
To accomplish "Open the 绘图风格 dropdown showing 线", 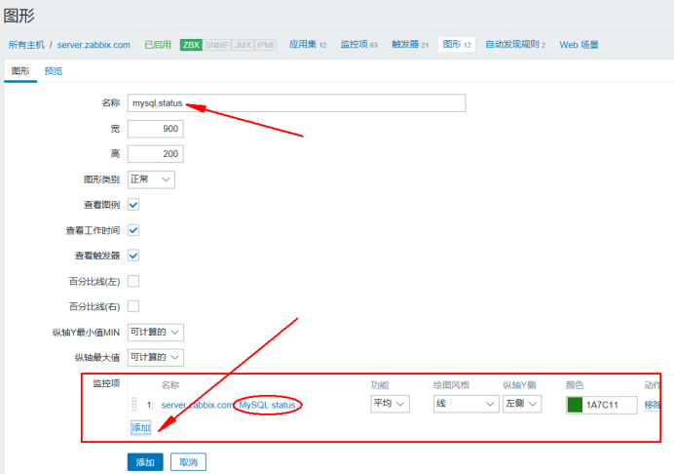I will [466, 404].
